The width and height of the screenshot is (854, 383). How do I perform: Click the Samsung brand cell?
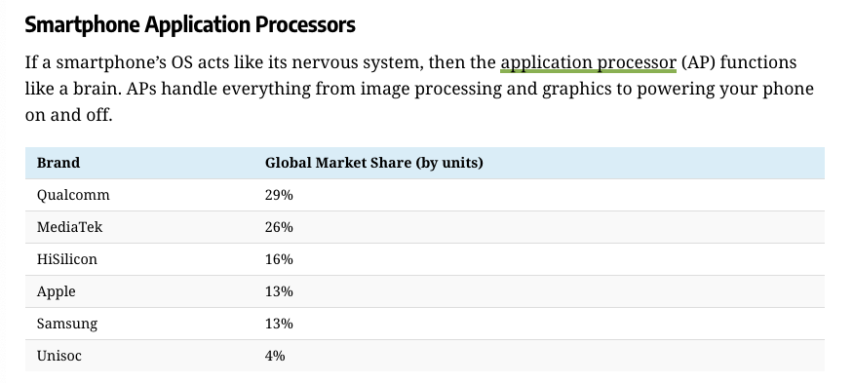pos(67,324)
